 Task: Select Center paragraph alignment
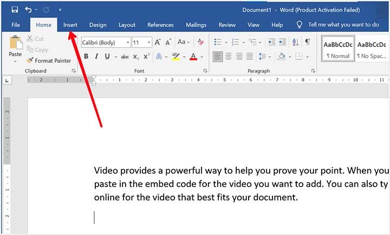(x=229, y=57)
